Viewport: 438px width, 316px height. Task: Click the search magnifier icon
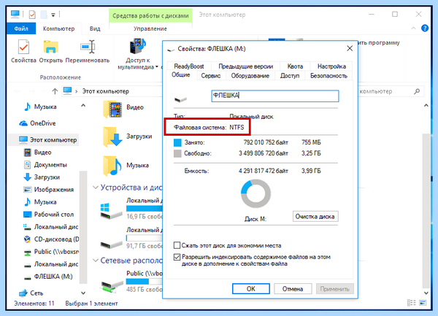[x=417, y=91]
